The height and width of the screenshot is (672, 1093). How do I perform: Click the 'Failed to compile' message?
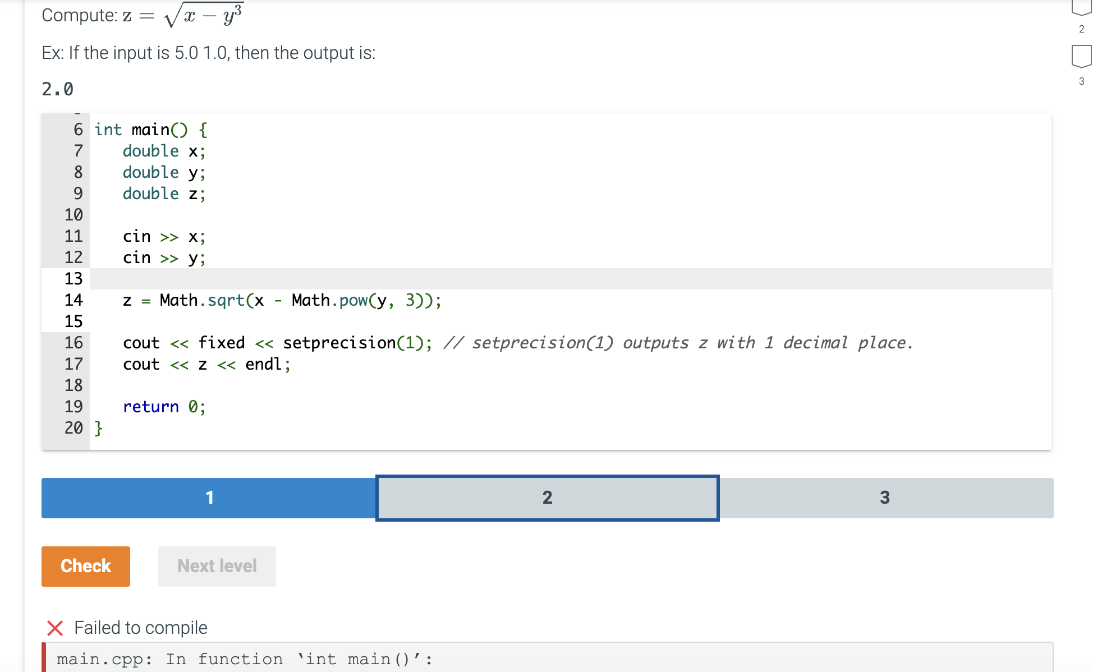click(141, 628)
